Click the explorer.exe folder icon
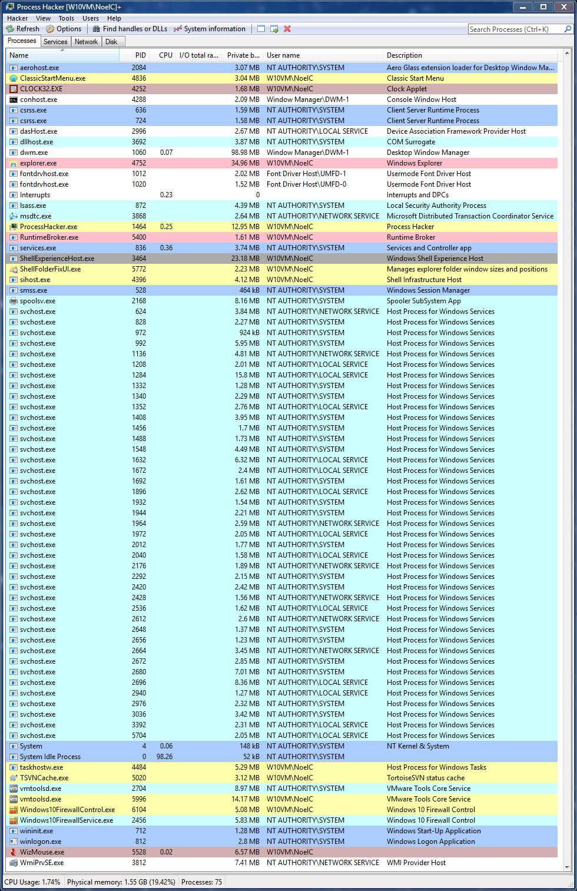 tap(14, 163)
